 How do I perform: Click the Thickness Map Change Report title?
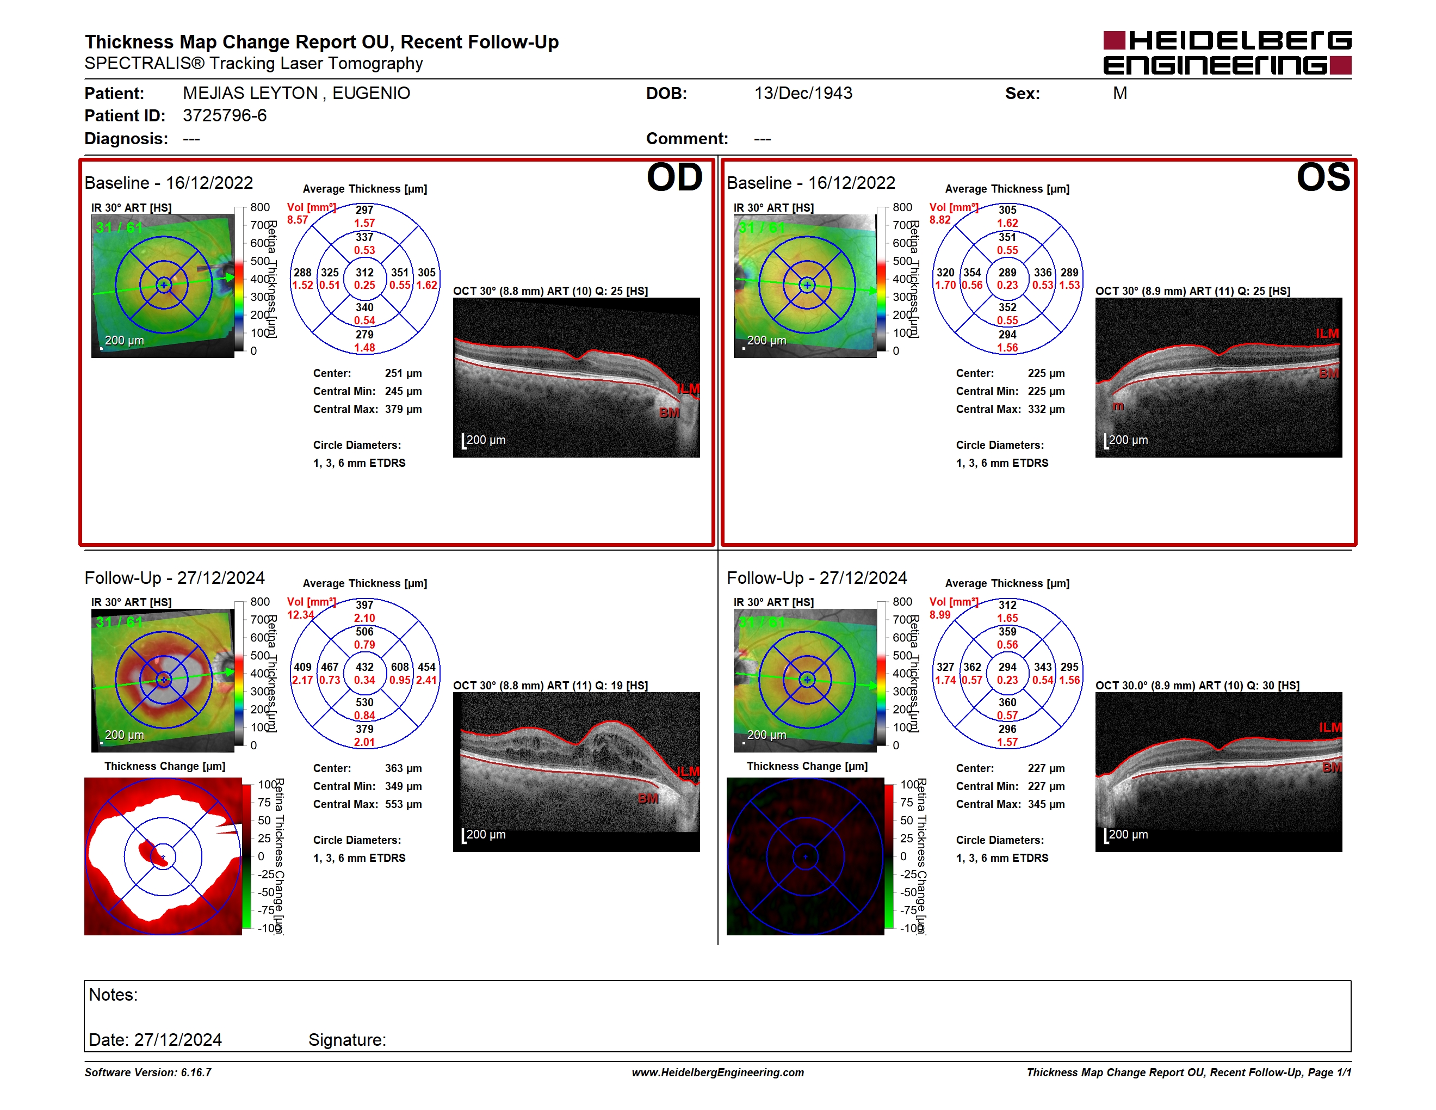(x=321, y=42)
